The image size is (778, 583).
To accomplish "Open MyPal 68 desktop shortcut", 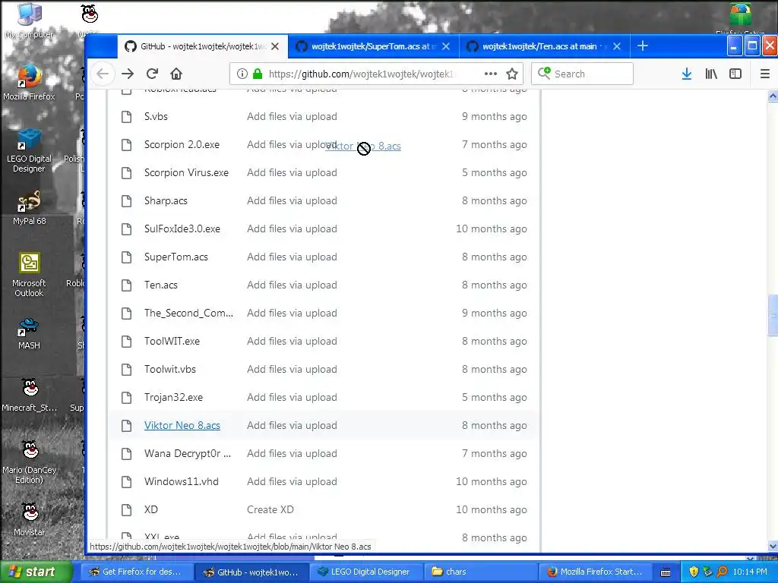I will click(29, 208).
